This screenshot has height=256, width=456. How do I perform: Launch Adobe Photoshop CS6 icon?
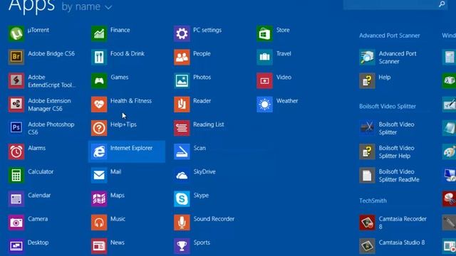coord(16,128)
